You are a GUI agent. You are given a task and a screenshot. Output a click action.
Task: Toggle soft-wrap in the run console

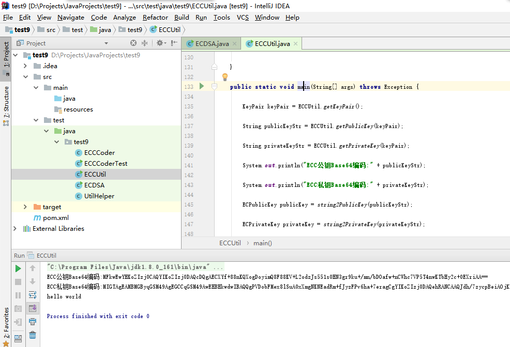coord(33,295)
